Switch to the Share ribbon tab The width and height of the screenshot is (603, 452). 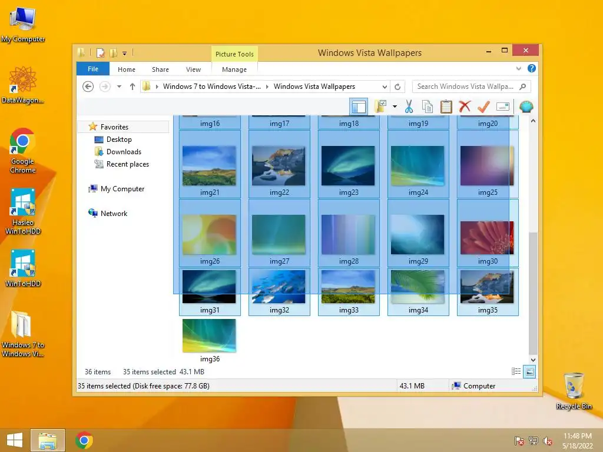(x=160, y=69)
